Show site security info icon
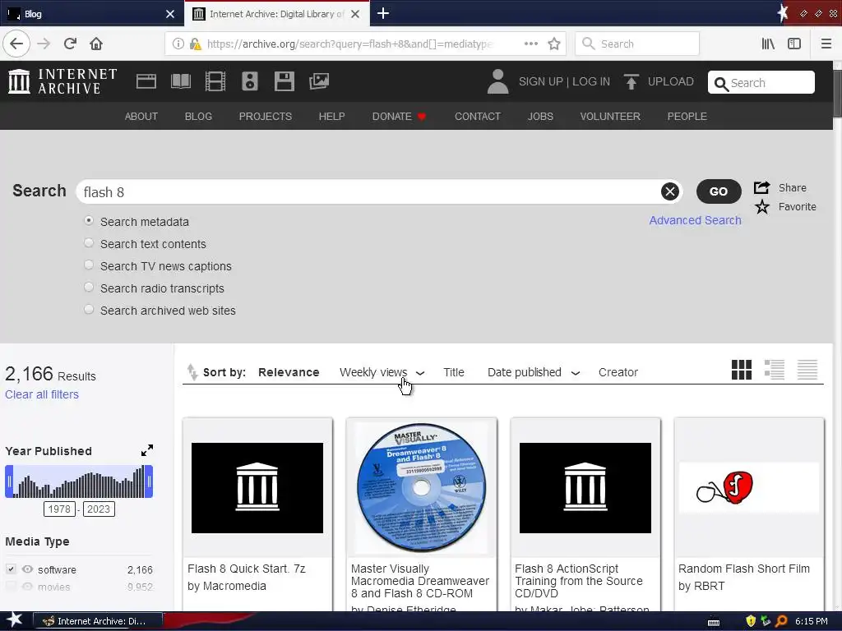Screen dimensions: 842x631 pyautogui.click(x=178, y=44)
